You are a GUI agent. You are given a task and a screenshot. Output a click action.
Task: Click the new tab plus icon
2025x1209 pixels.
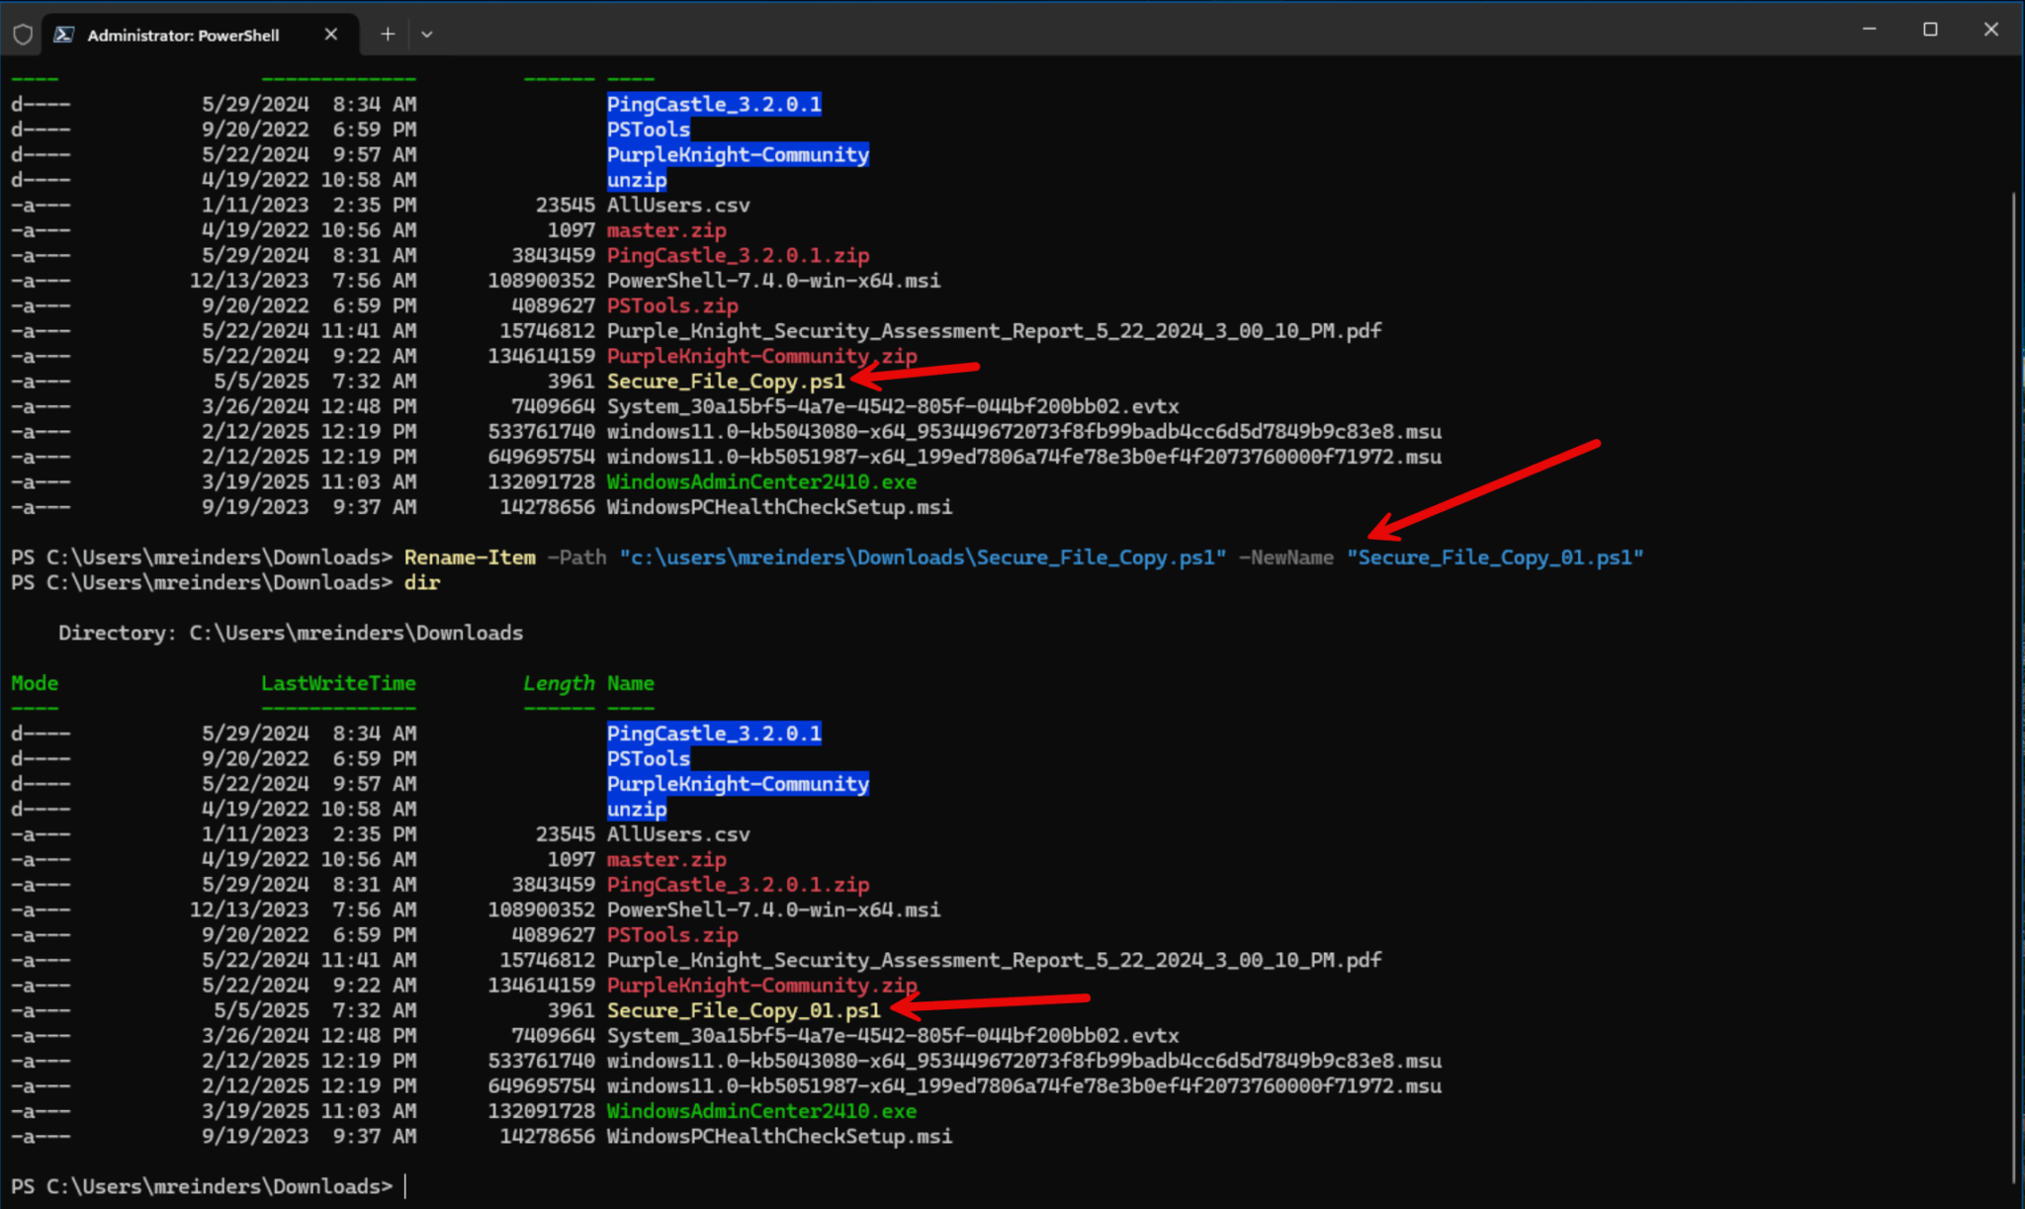pyautogui.click(x=387, y=34)
